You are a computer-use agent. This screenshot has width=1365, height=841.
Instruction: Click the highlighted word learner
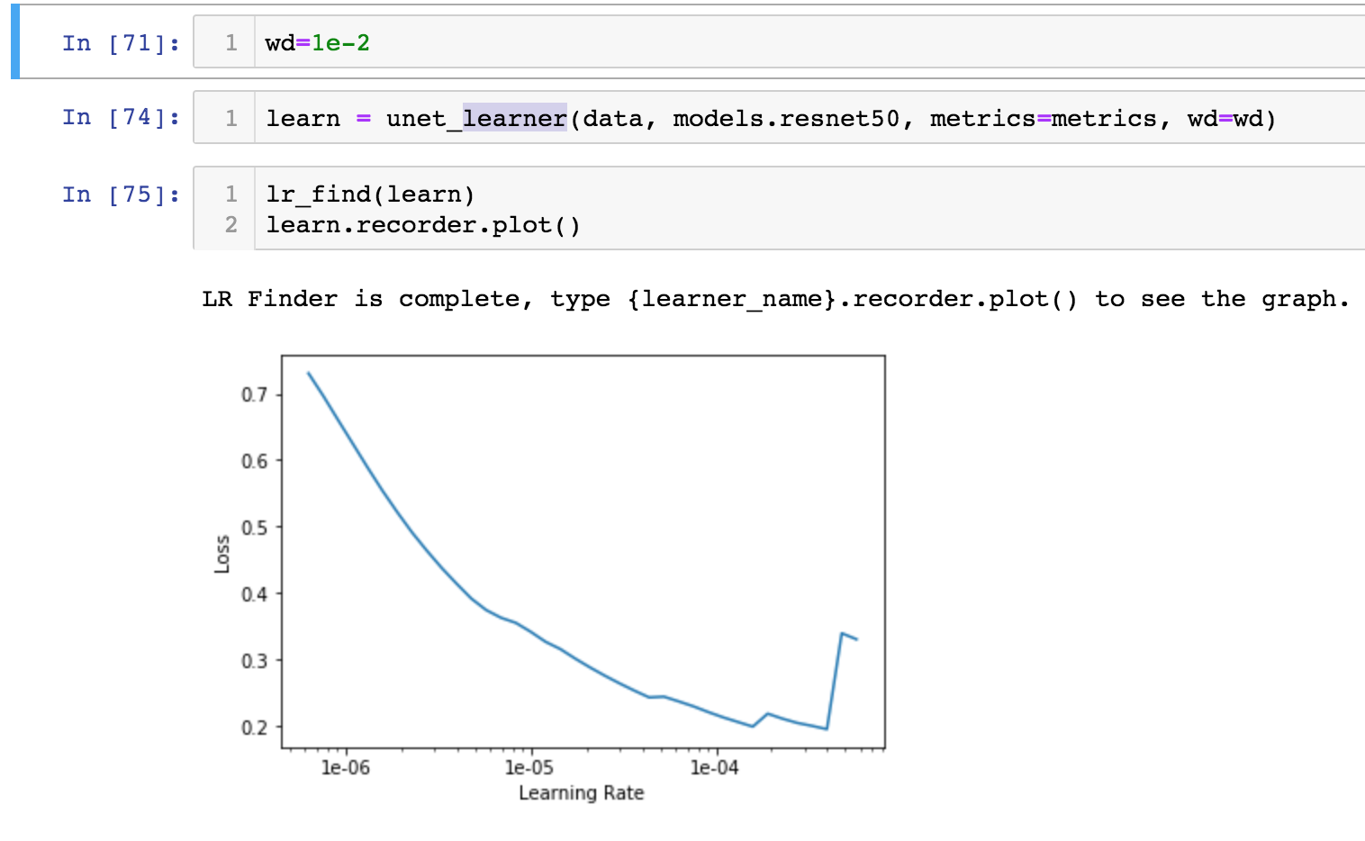tap(515, 118)
